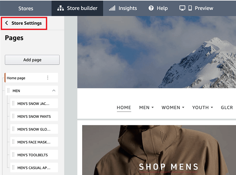This screenshot has width=236, height=175.
Task: Open the Stores tab
Action: click(26, 8)
